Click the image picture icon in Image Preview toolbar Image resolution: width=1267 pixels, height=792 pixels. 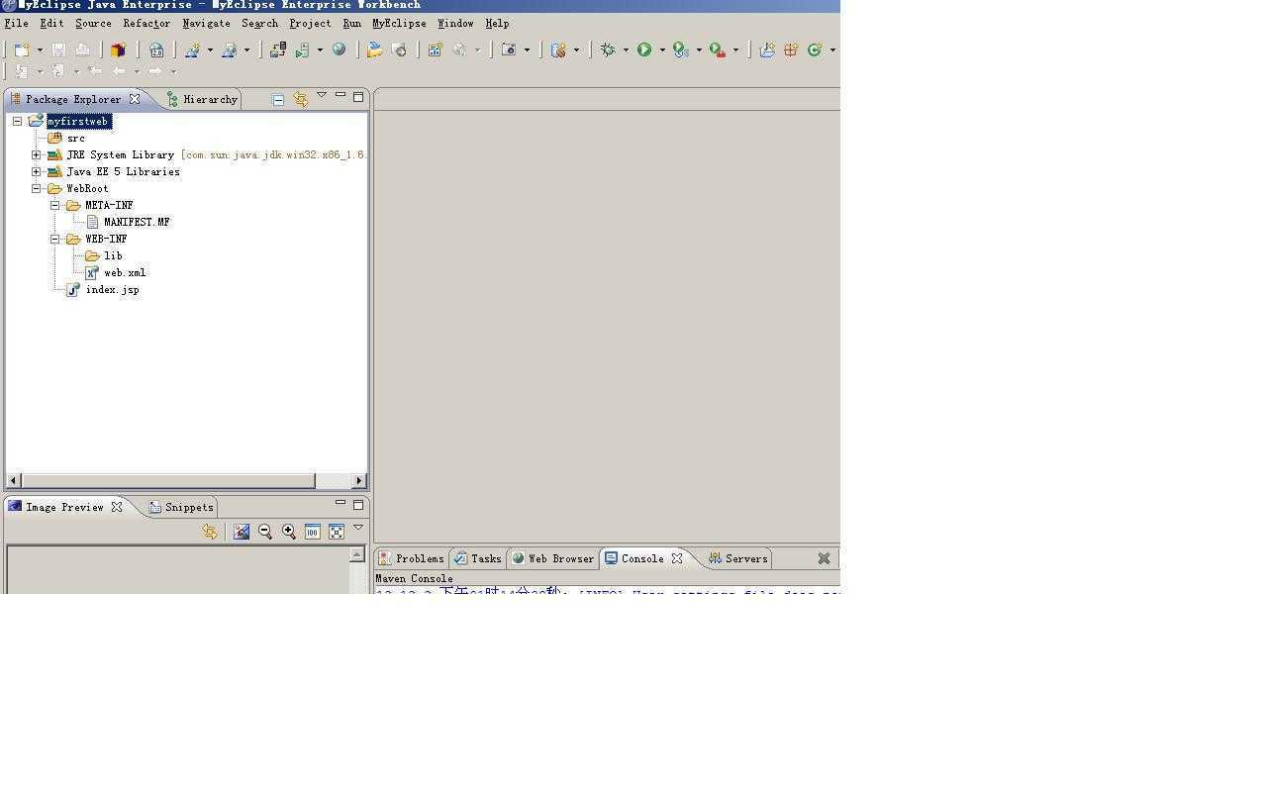242,532
